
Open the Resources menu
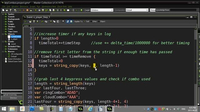[x=24, y=7]
